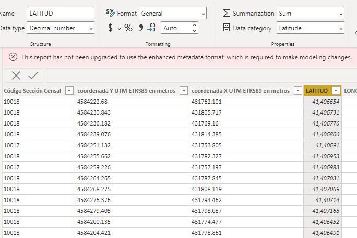The height and width of the screenshot is (238, 357).
Task: Open the Format dropdown showing General
Action: coord(173,13)
